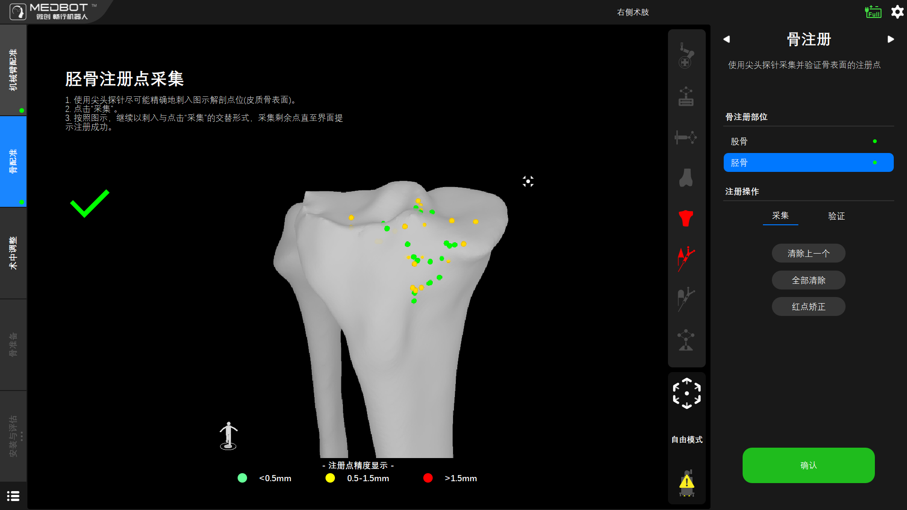Screen dimensions: 907x510
Task: Go to previous step with left arrow
Action: coord(727,39)
